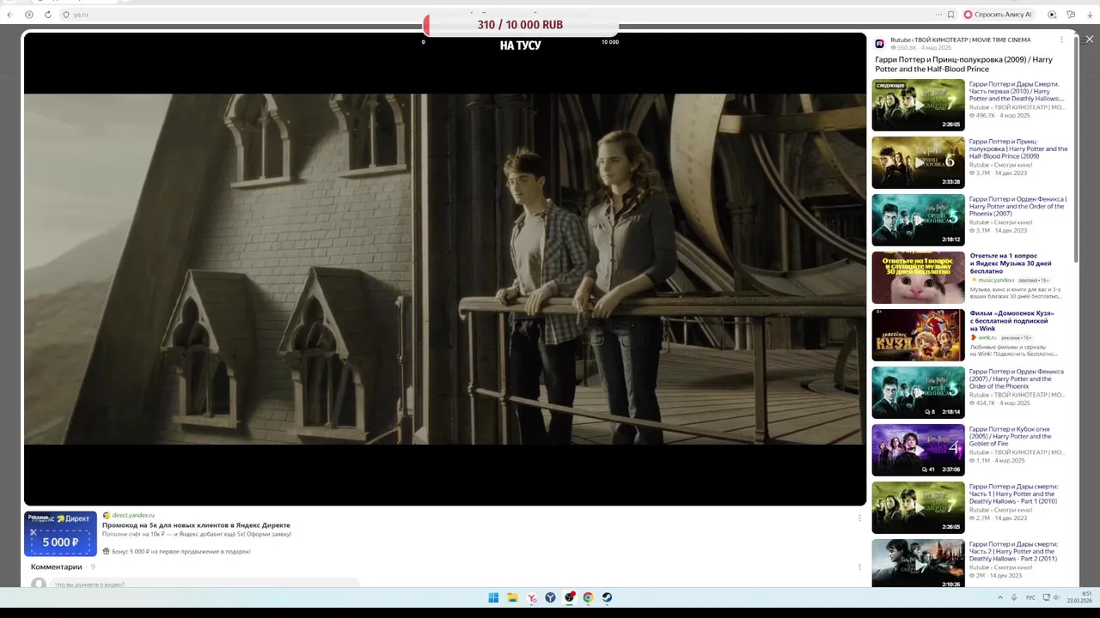Click the 310 / 10 000 RUB donation bar
The width and height of the screenshot is (1100, 618).
(521, 25)
